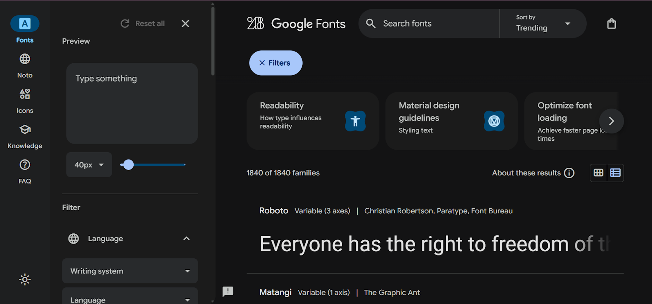Click the filter panel scrollbar
This screenshot has height=304, width=652.
pyautogui.click(x=213, y=41)
